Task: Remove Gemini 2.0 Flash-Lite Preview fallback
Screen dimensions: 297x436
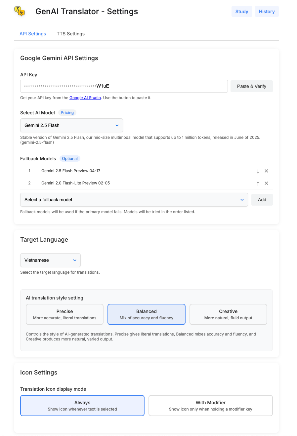Action: tap(266, 183)
